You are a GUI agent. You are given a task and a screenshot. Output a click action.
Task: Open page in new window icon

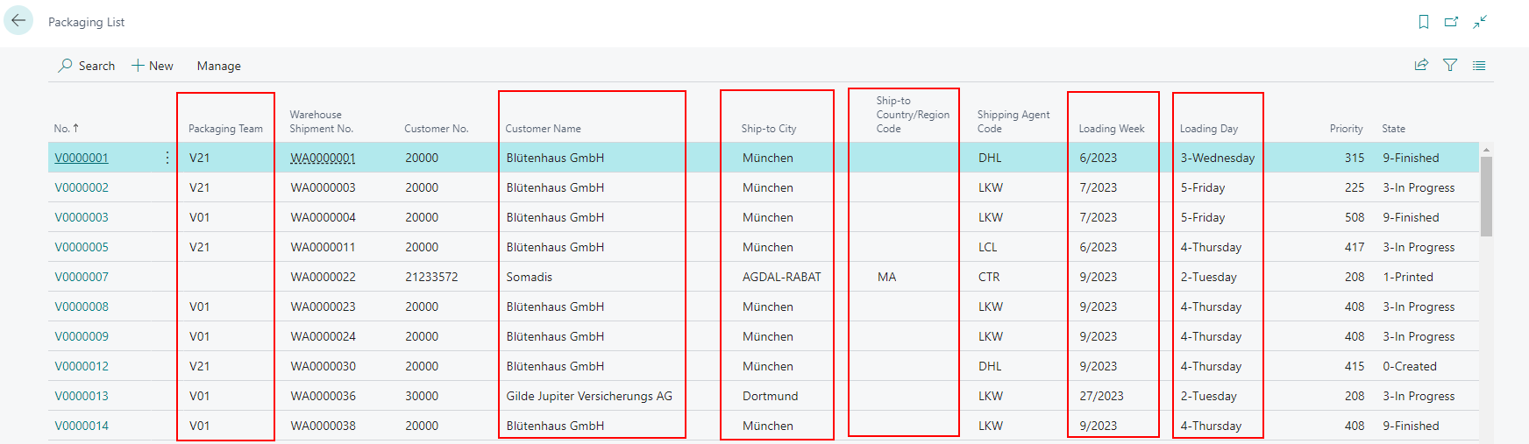tap(1452, 22)
